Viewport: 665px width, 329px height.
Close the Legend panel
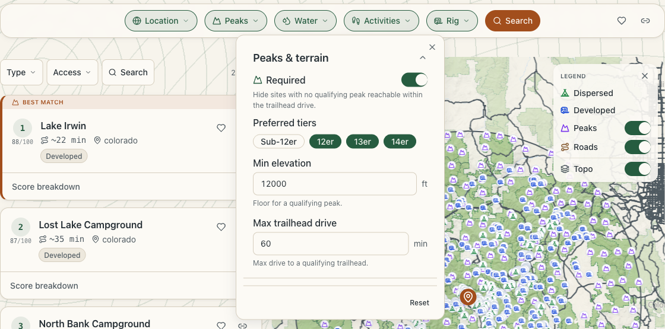tap(645, 76)
